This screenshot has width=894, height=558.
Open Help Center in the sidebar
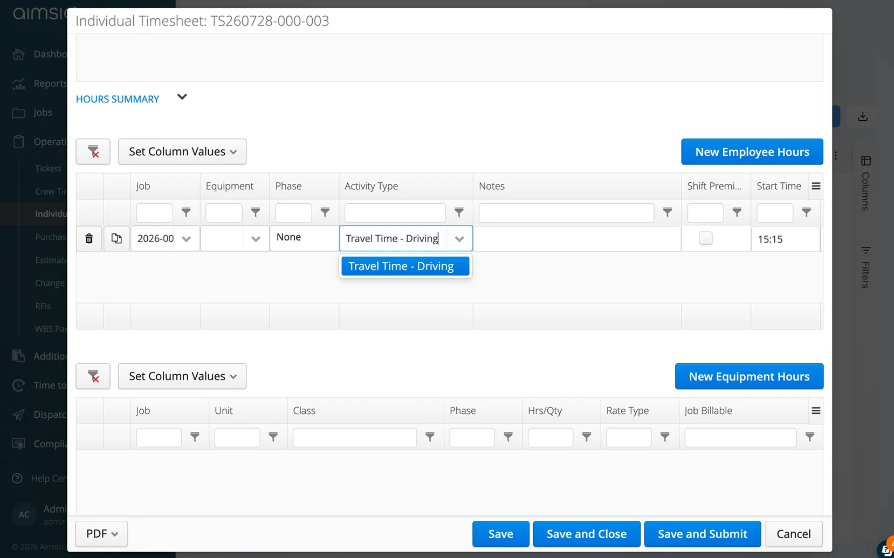click(x=49, y=478)
